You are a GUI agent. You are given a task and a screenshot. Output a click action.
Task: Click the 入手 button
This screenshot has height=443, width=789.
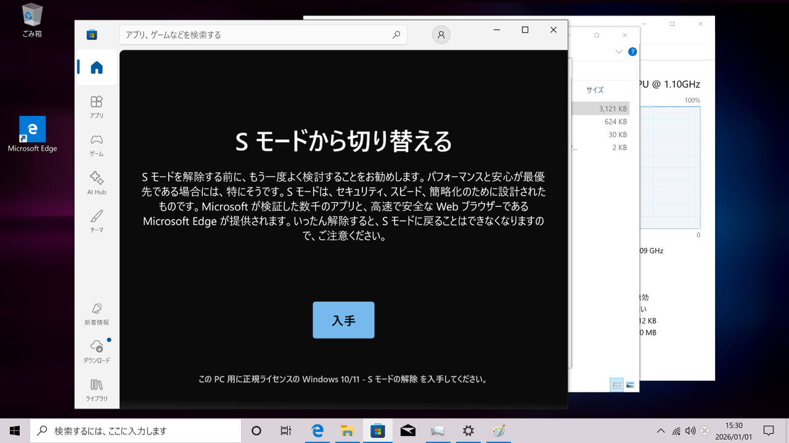tap(343, 320)
